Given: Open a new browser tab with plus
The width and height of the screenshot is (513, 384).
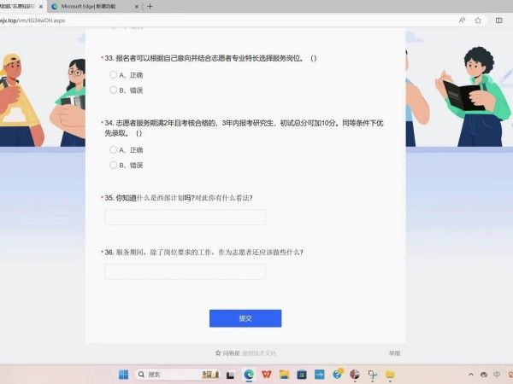Looking at the screenshot, I should (150, 6).
